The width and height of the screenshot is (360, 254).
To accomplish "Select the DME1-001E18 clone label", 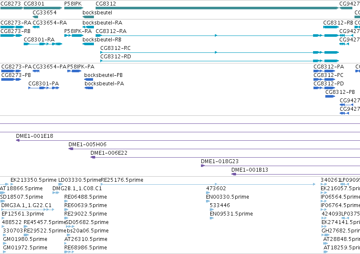I will tap(35, 136).
